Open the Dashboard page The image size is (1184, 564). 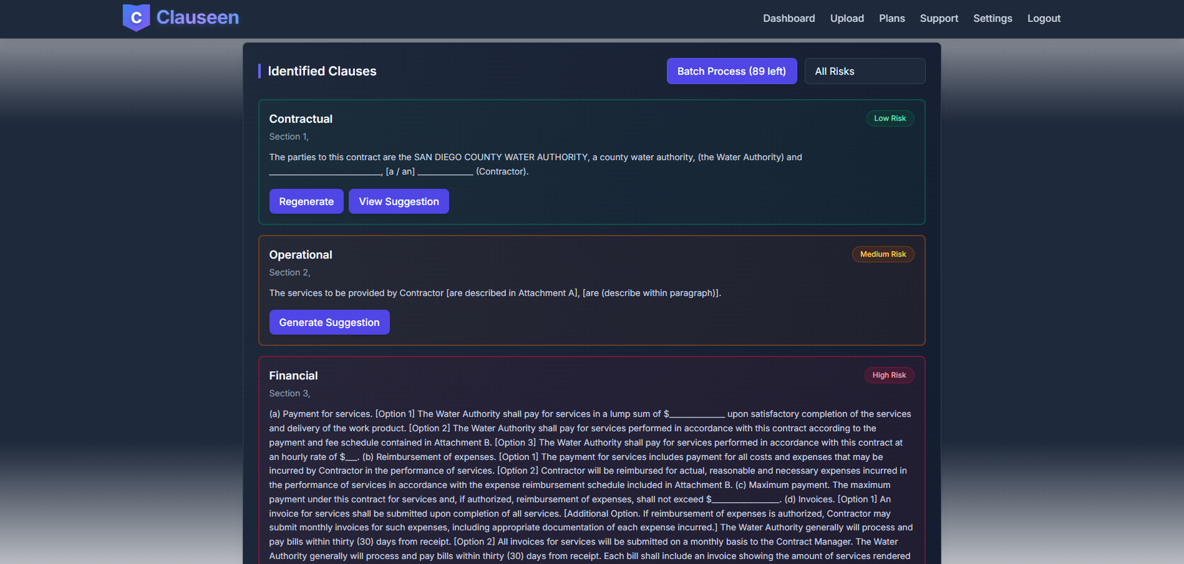789,18
